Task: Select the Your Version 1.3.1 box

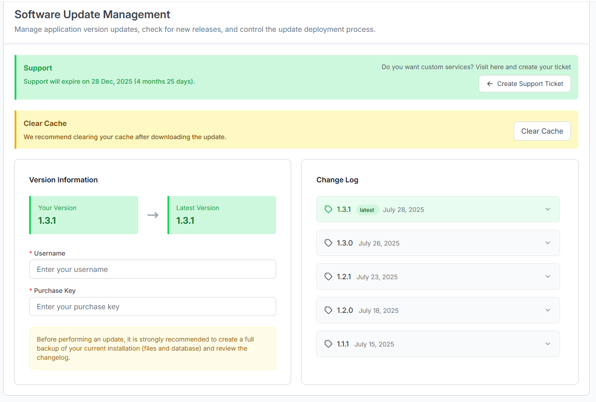Action: [84, 215]
